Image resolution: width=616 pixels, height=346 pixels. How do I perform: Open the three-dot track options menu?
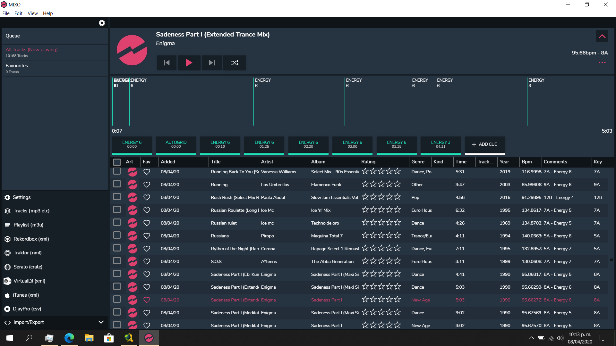[x=602, y=63]
